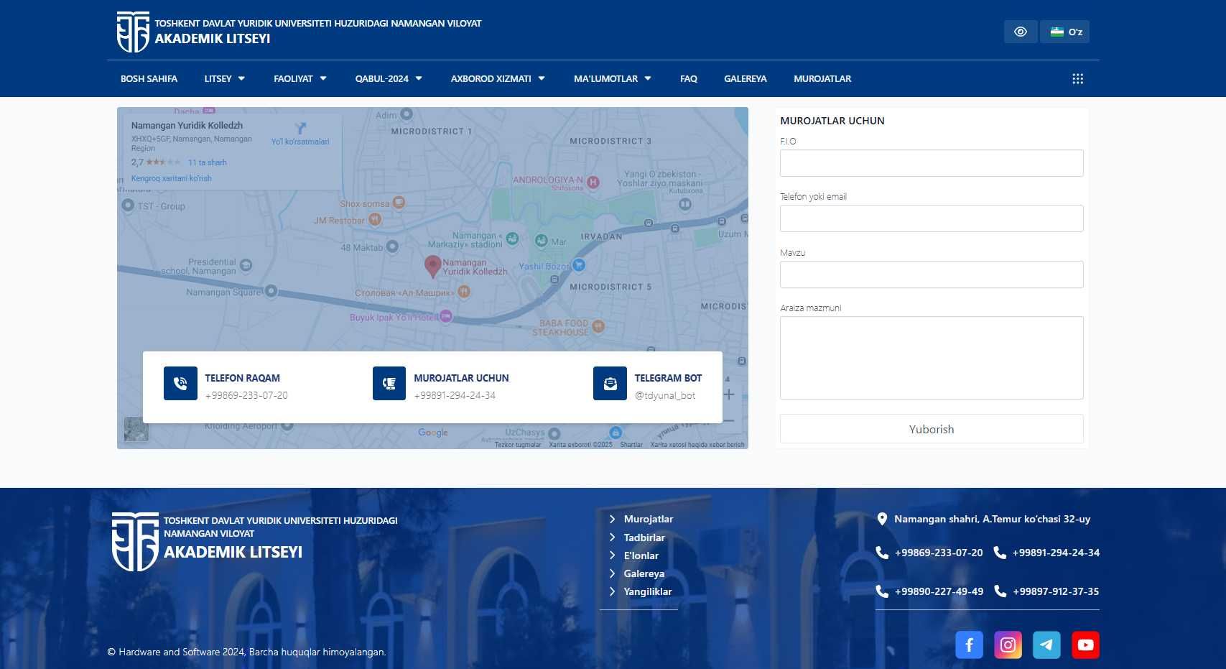Open the Murojatlar footer link
Screen dimensions: 1226x669
[x=648, y=519]
